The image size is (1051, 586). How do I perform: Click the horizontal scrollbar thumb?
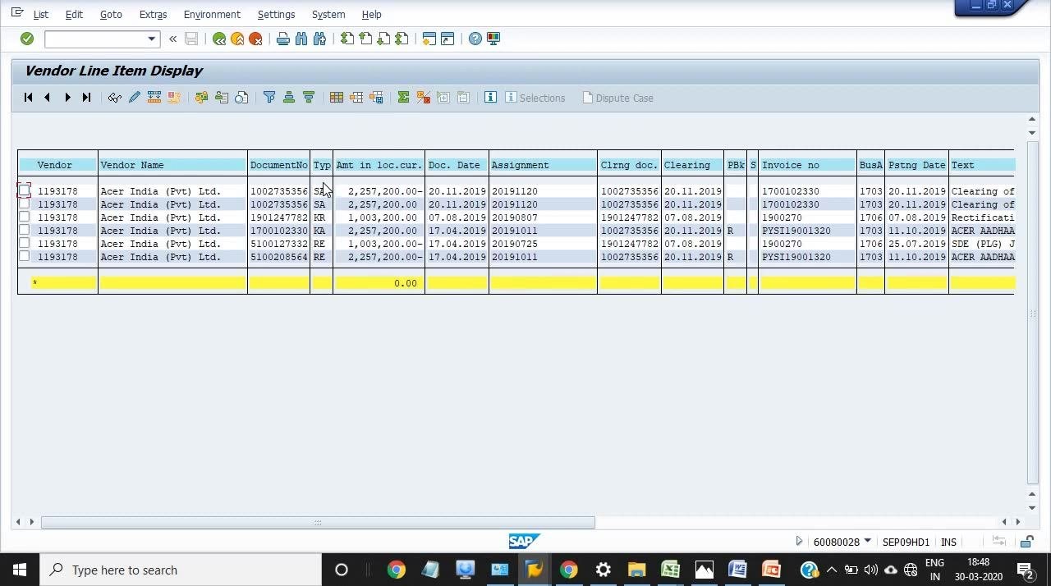pyautogui.click(x=318, y=522)
